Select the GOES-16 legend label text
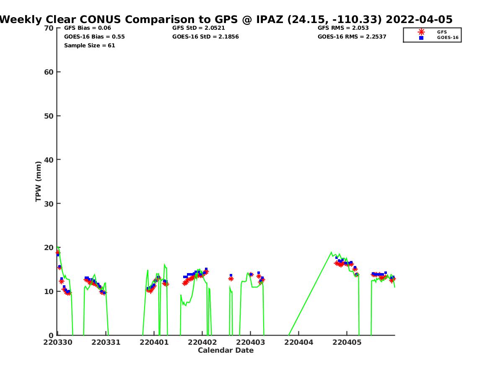The width and height of the screenshot is (503, 377). tap(448, 38)
